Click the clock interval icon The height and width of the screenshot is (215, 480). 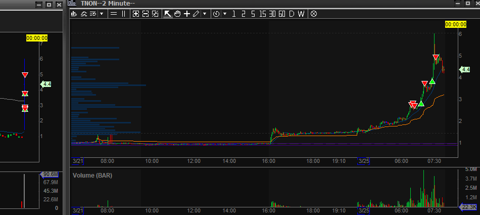216,14
